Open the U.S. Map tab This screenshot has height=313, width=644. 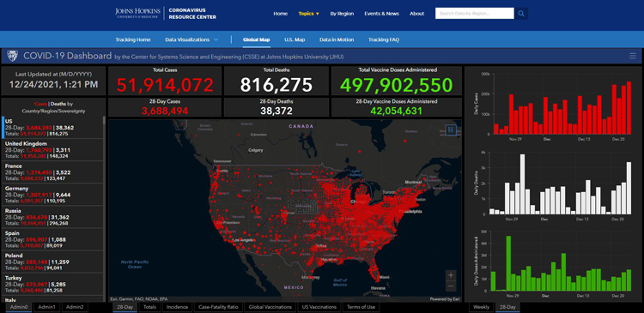295,39
